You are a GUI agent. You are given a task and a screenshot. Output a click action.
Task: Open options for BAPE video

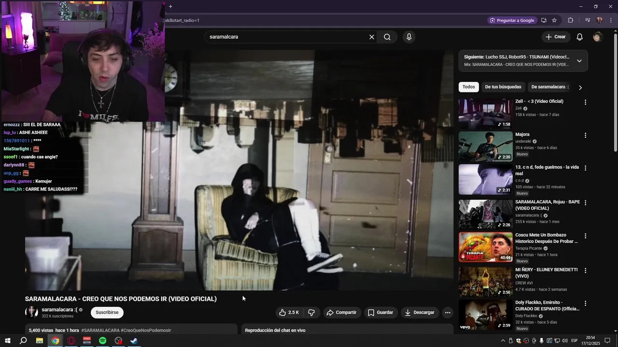(585, 203)
